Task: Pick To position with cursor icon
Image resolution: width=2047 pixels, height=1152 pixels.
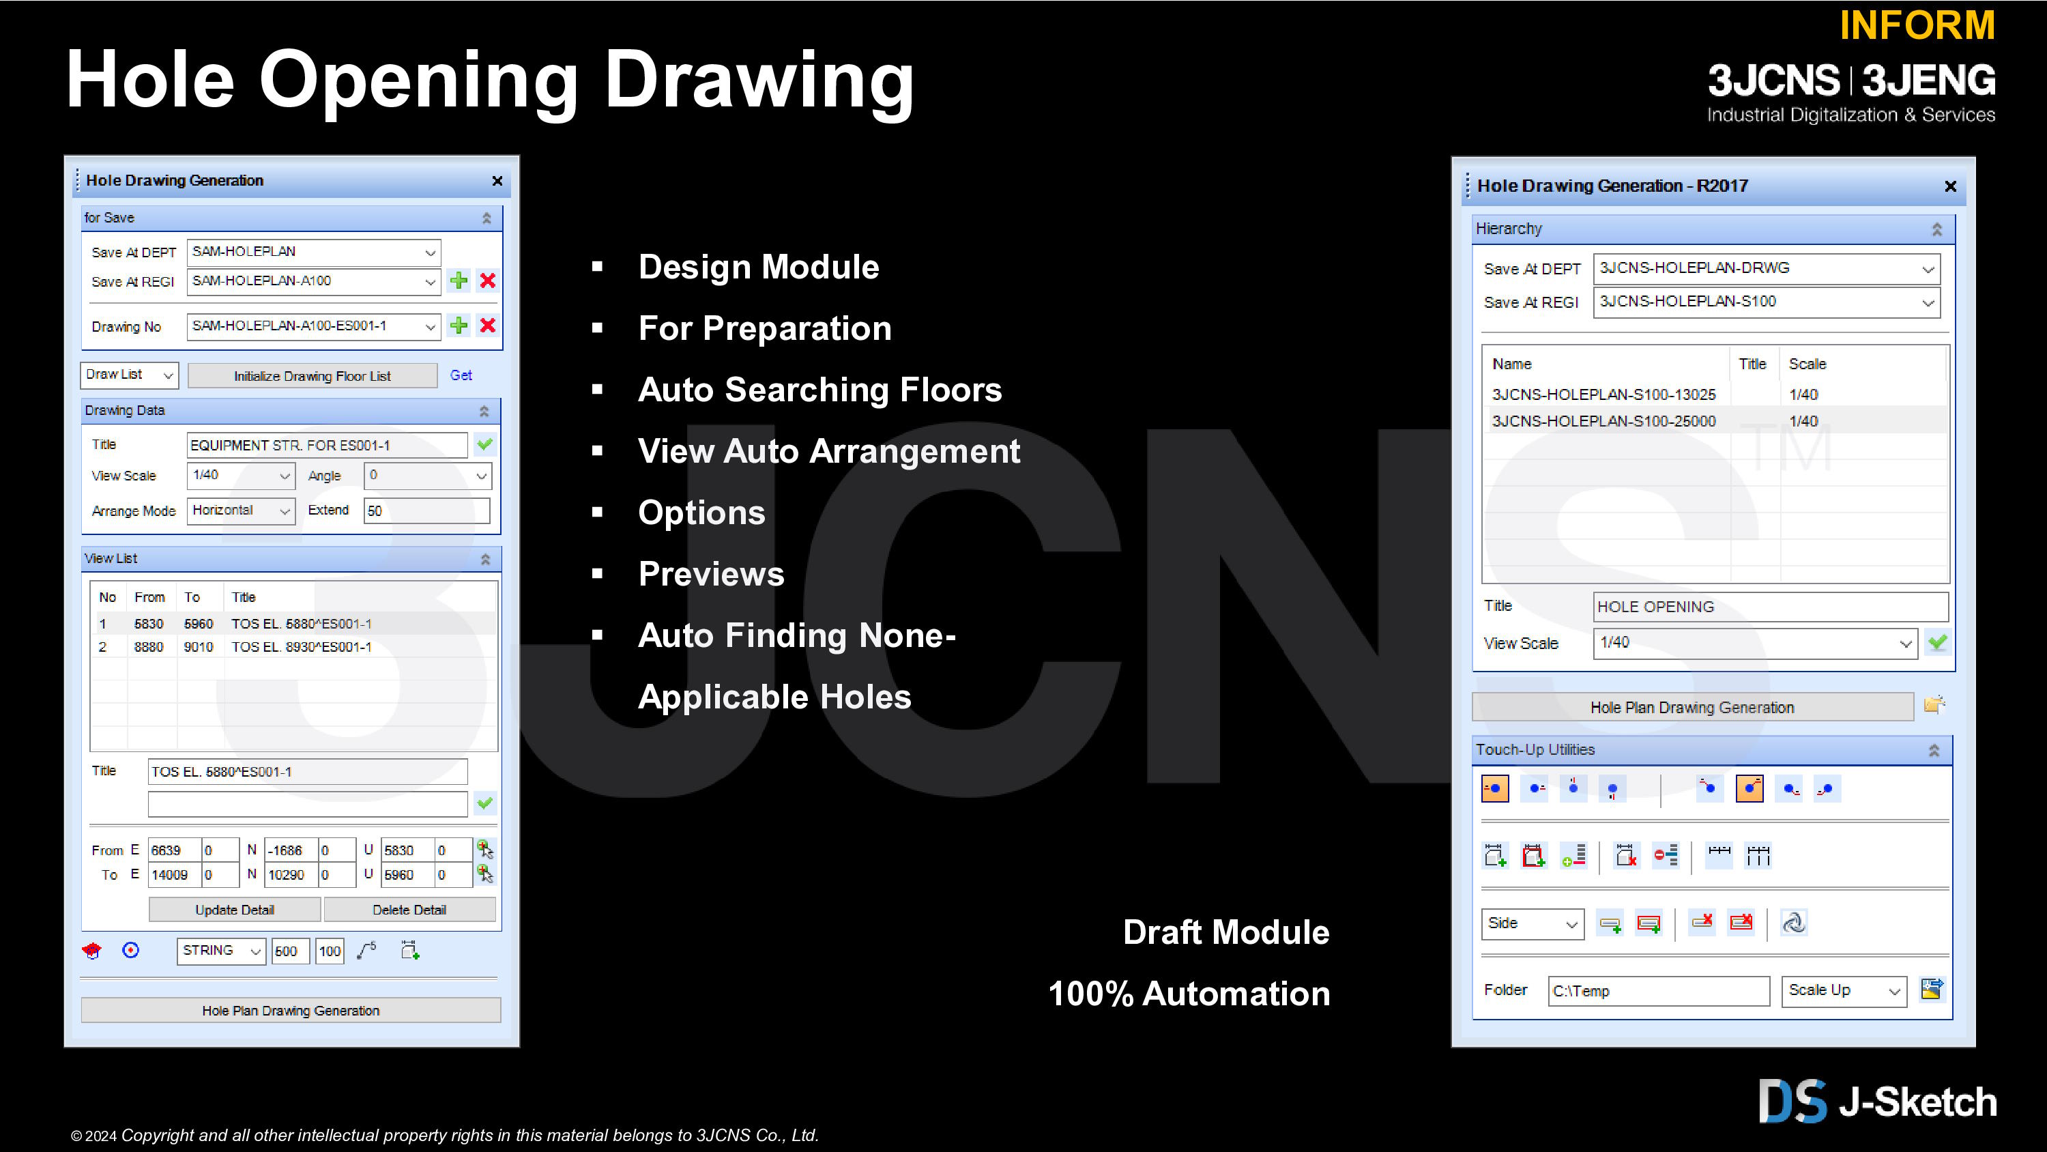Action: [484, 874]
